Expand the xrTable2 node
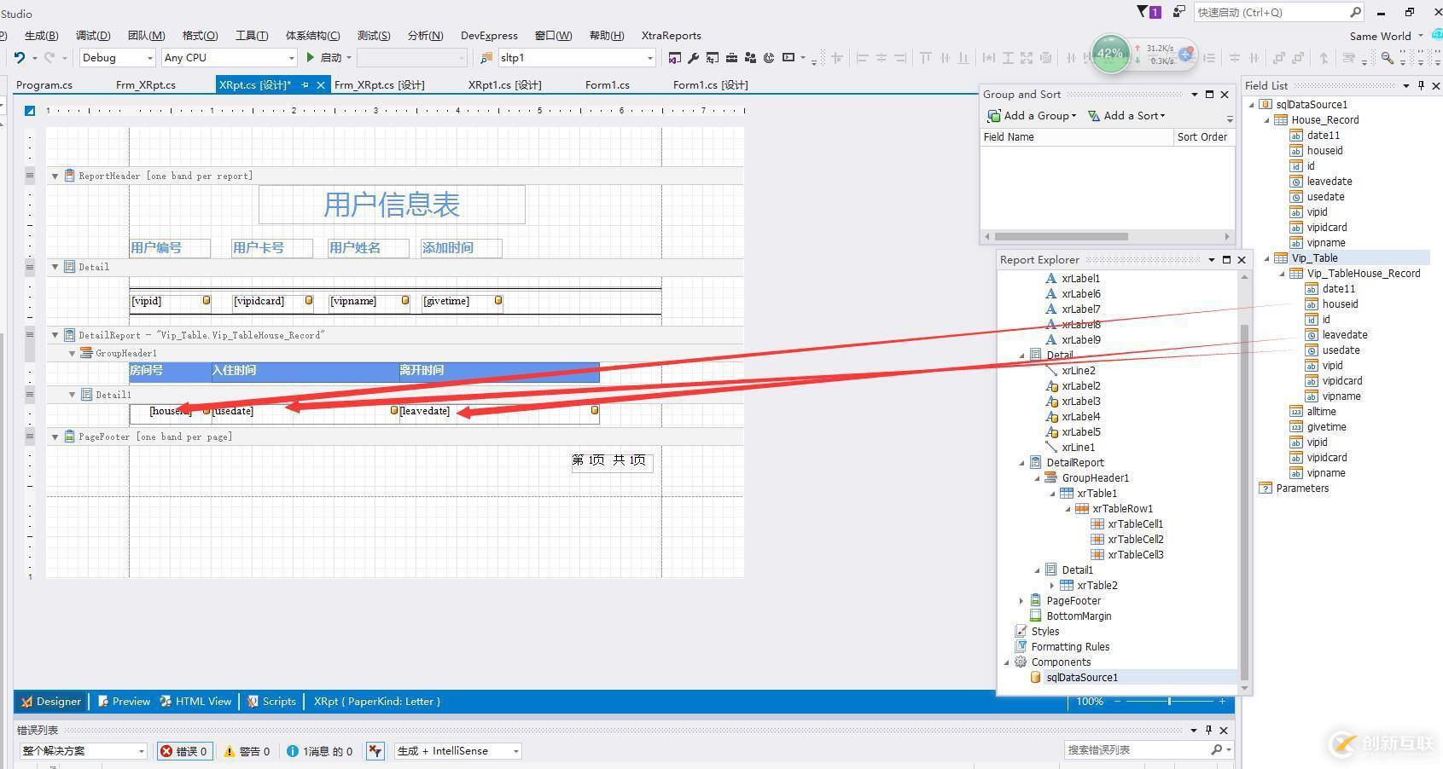Viewport: 1443px width, 769px height. point(1052,586)
